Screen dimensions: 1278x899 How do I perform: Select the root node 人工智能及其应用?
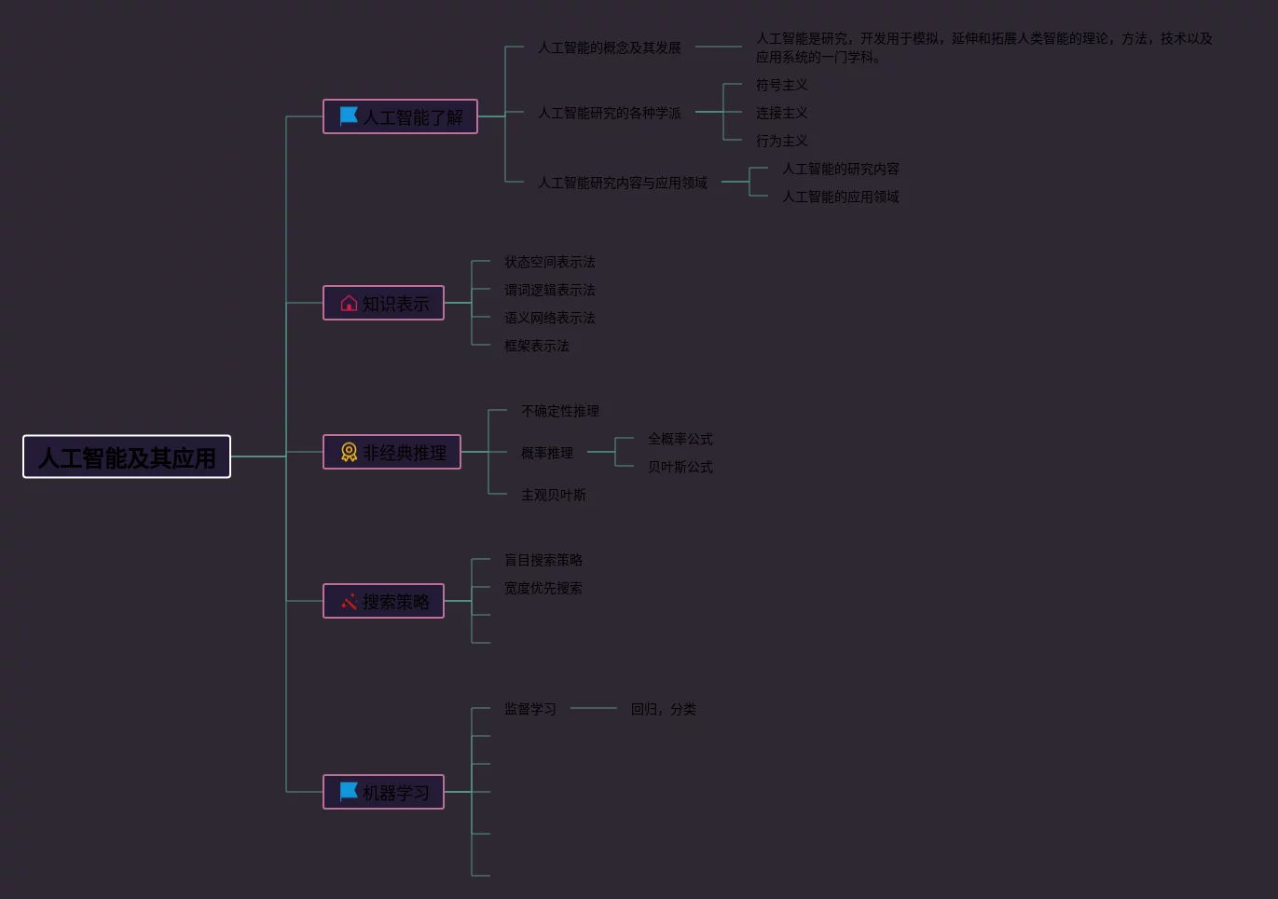pos(127,457)
